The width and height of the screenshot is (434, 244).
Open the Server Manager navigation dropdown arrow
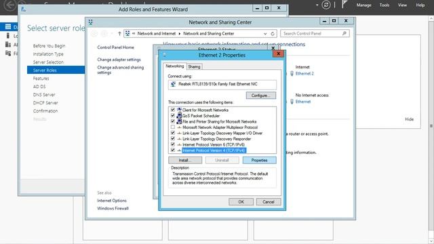pos(317,5)
